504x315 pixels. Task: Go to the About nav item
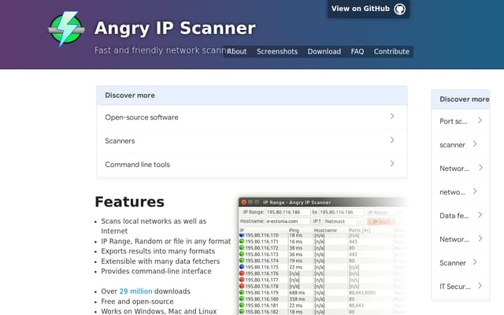tap(237, 51)
